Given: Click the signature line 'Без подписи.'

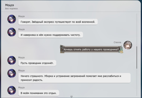Looking at the screenshot, I should tap(12, 8).
